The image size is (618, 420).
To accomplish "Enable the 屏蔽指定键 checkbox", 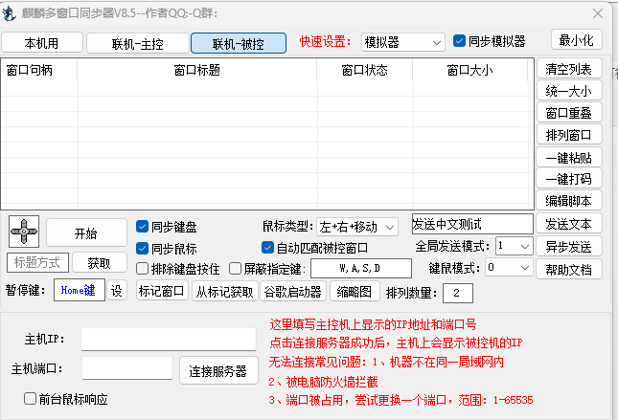I will point(235,269).
